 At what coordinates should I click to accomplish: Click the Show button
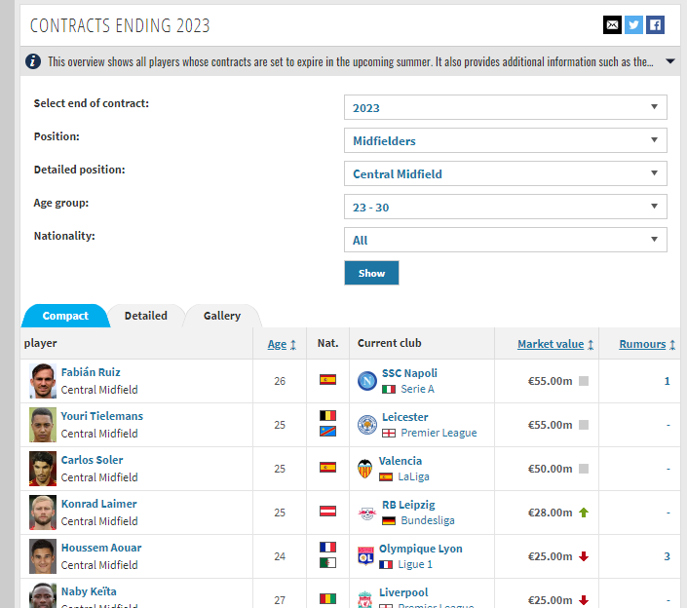371,273
